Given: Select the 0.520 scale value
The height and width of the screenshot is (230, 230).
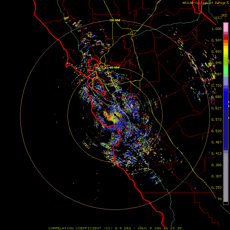Looking at the screenshot, I should tap(216, 131).
